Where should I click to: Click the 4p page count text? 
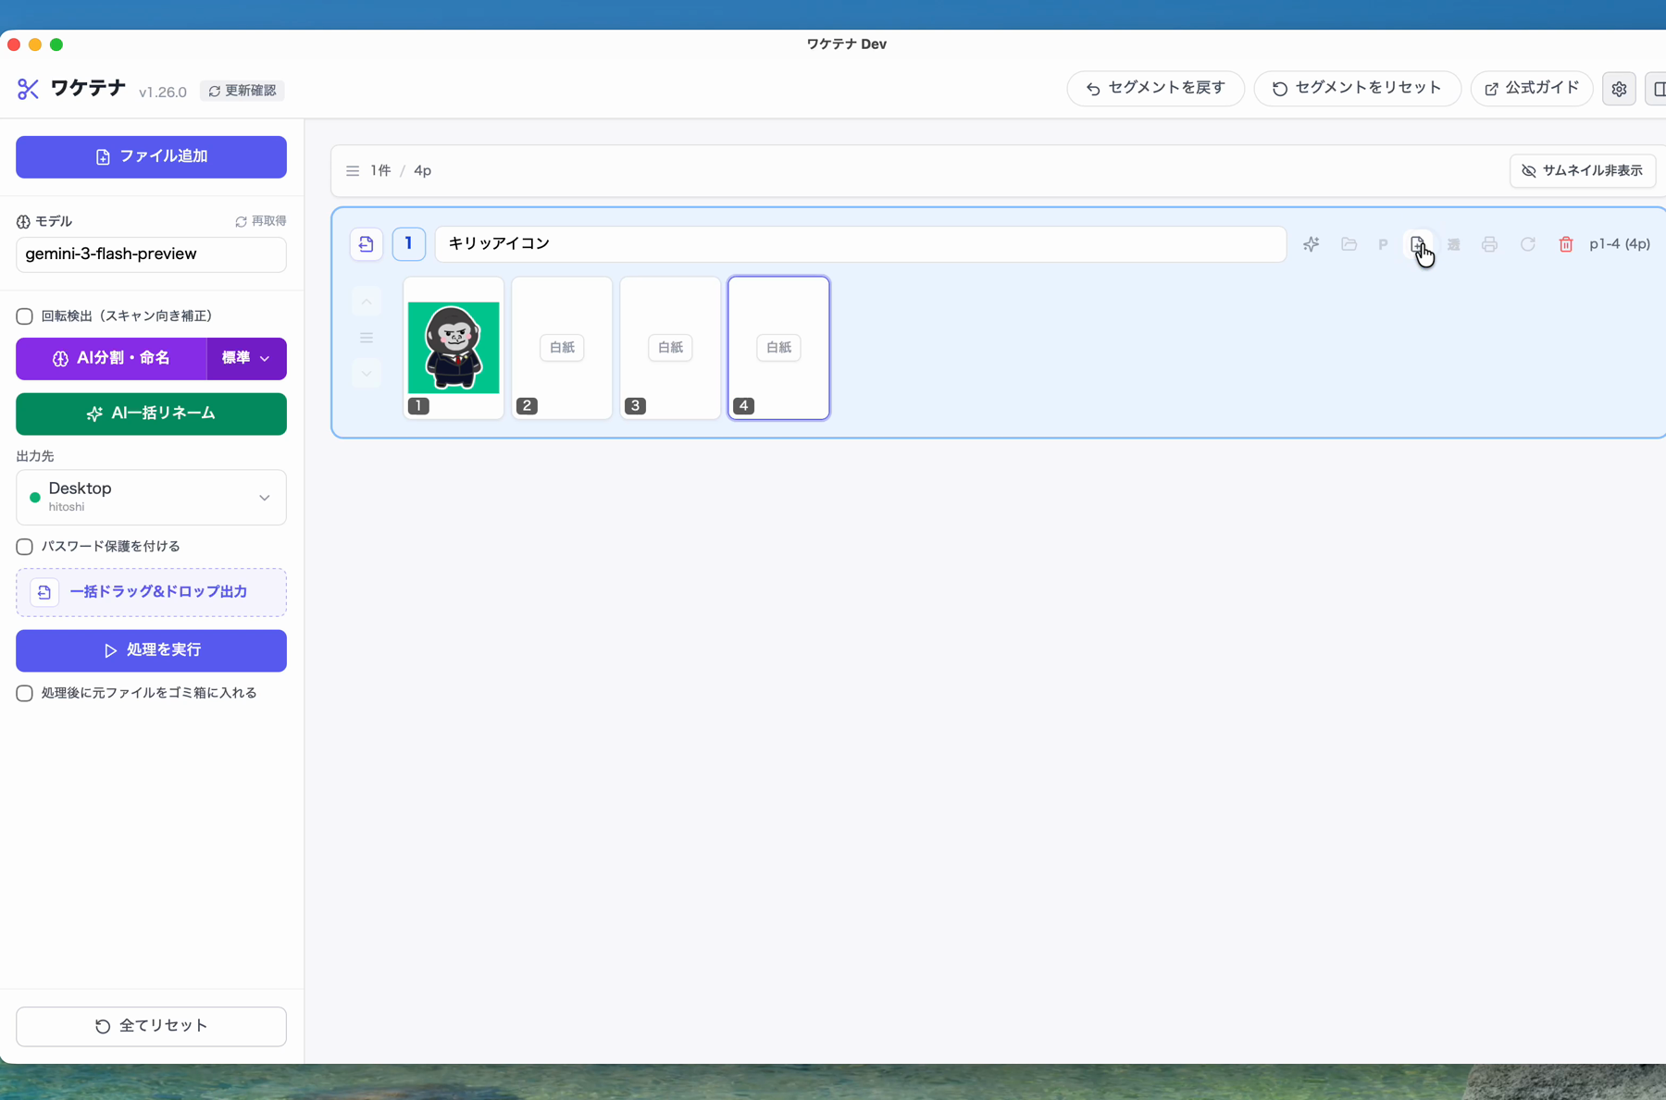coord(422,171)
